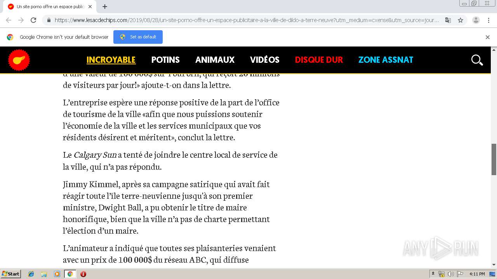
Task: Click the italic 'Calgary Sun' text
Action: pyautogui.click(x=95, y=155)
